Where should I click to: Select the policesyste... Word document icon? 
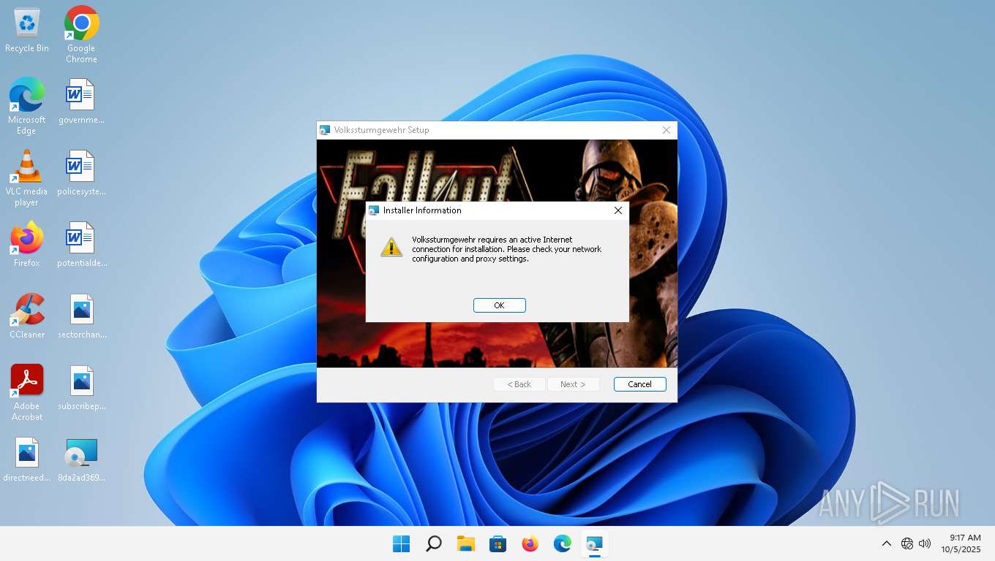point(81,172)
